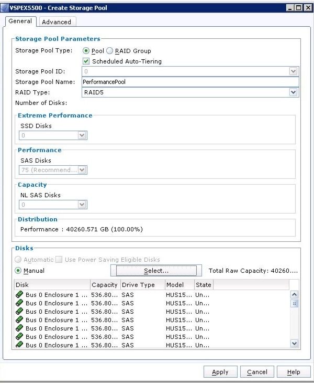Viewport: 314px width, 384px height.
Task: Open the RAID Type dropdown
Action: pyautogui.click(x=293, y=92)
